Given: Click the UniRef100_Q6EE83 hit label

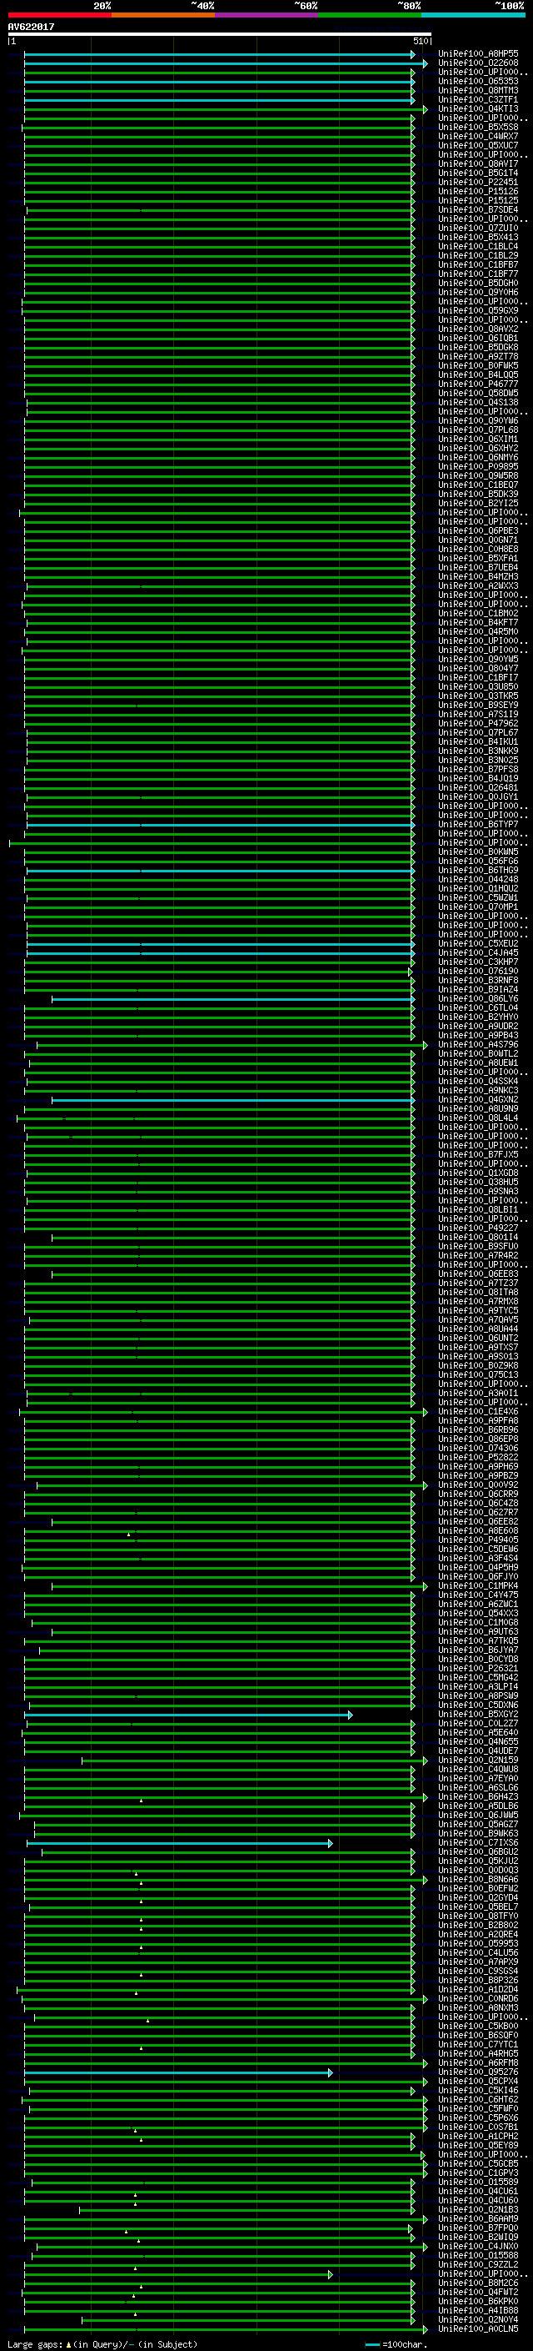Looking at the screenshot, I should (478, 1274).
